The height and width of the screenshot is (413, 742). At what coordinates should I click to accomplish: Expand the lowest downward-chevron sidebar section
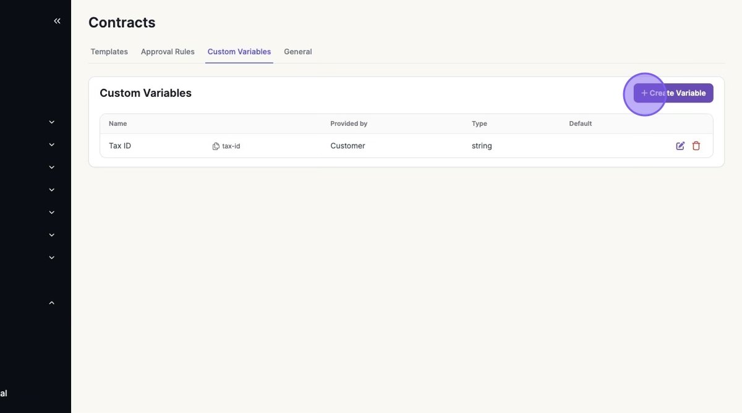[52, 257]
